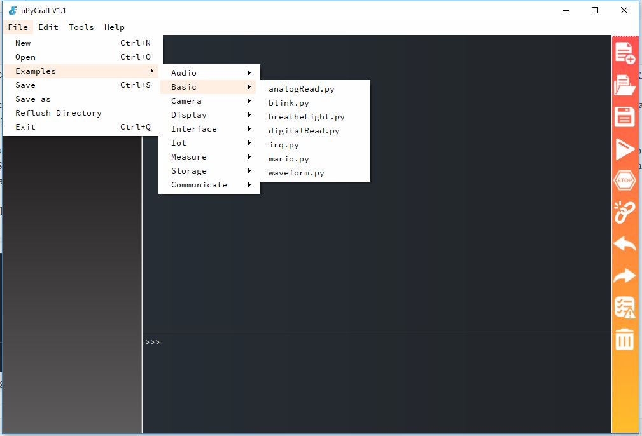Expand the Examples submenu entry
The height and width of the screenshot is (436, 642).
tap(83, 71)
